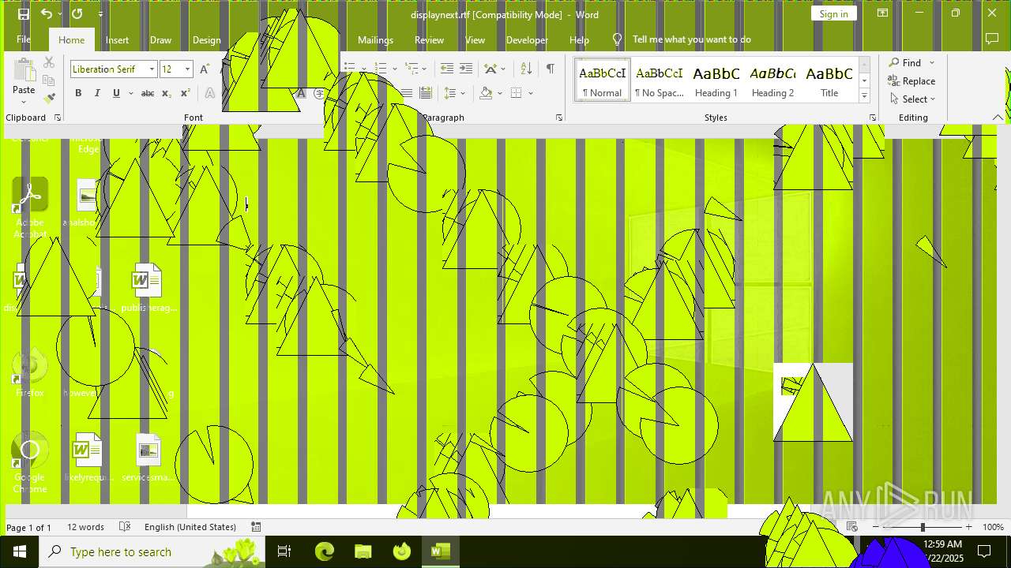Apply the Normal style
The width and height of the screenshot is (1011, 568).
coord(602,80)
